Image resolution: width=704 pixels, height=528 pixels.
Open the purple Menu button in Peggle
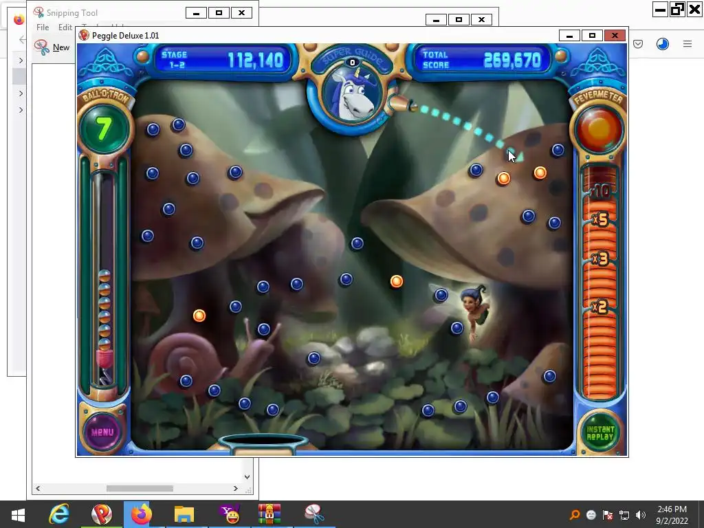click(102, 432)
